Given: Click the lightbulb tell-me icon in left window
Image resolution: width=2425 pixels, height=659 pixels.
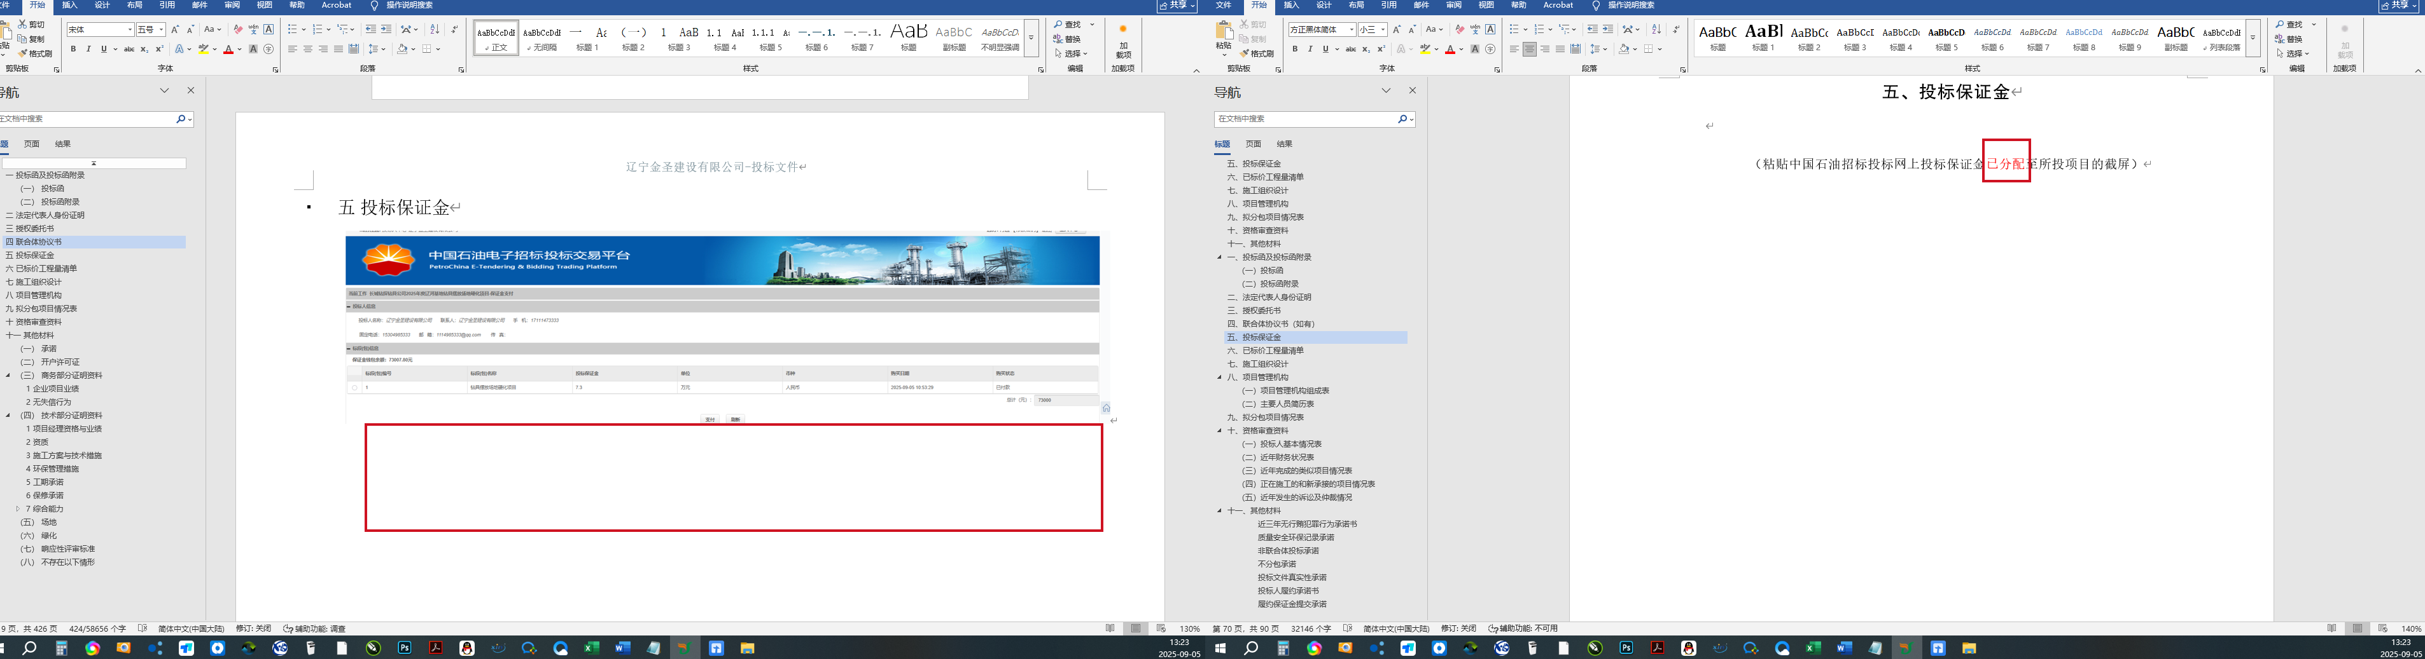Looking at the screenshot, I should tap(374, 6).
